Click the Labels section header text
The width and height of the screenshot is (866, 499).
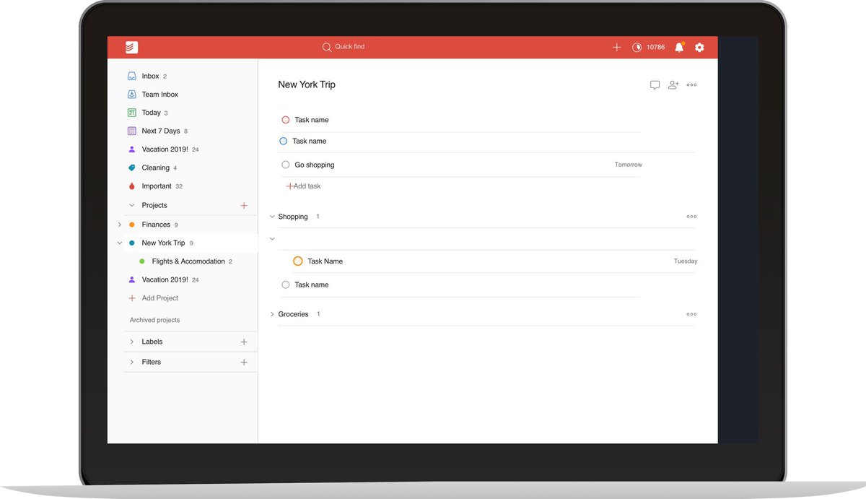(x=152, y=342)
